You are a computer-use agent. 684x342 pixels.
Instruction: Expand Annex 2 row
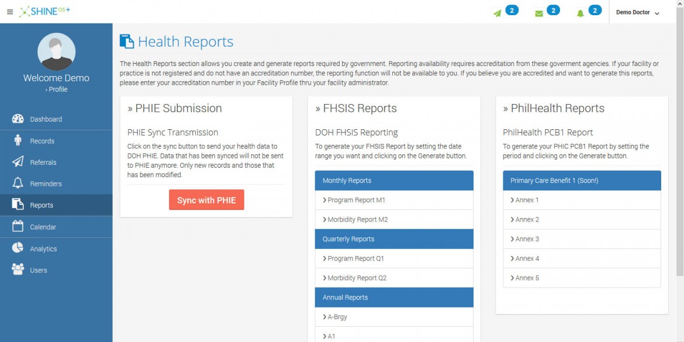pos(582,219)
